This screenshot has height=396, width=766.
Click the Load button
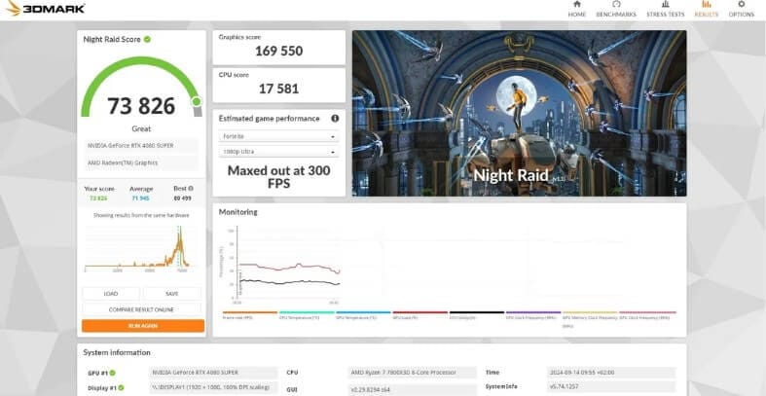[111, 294]
